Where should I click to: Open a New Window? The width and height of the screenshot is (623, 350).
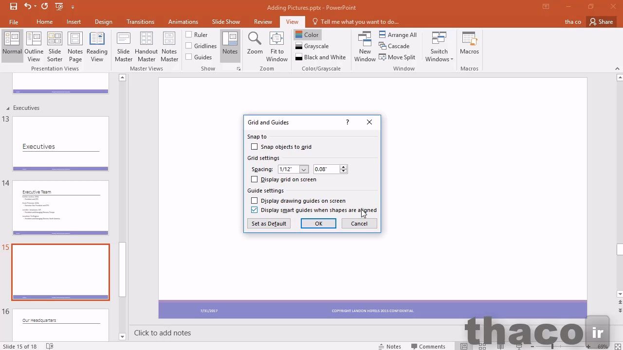365,47
